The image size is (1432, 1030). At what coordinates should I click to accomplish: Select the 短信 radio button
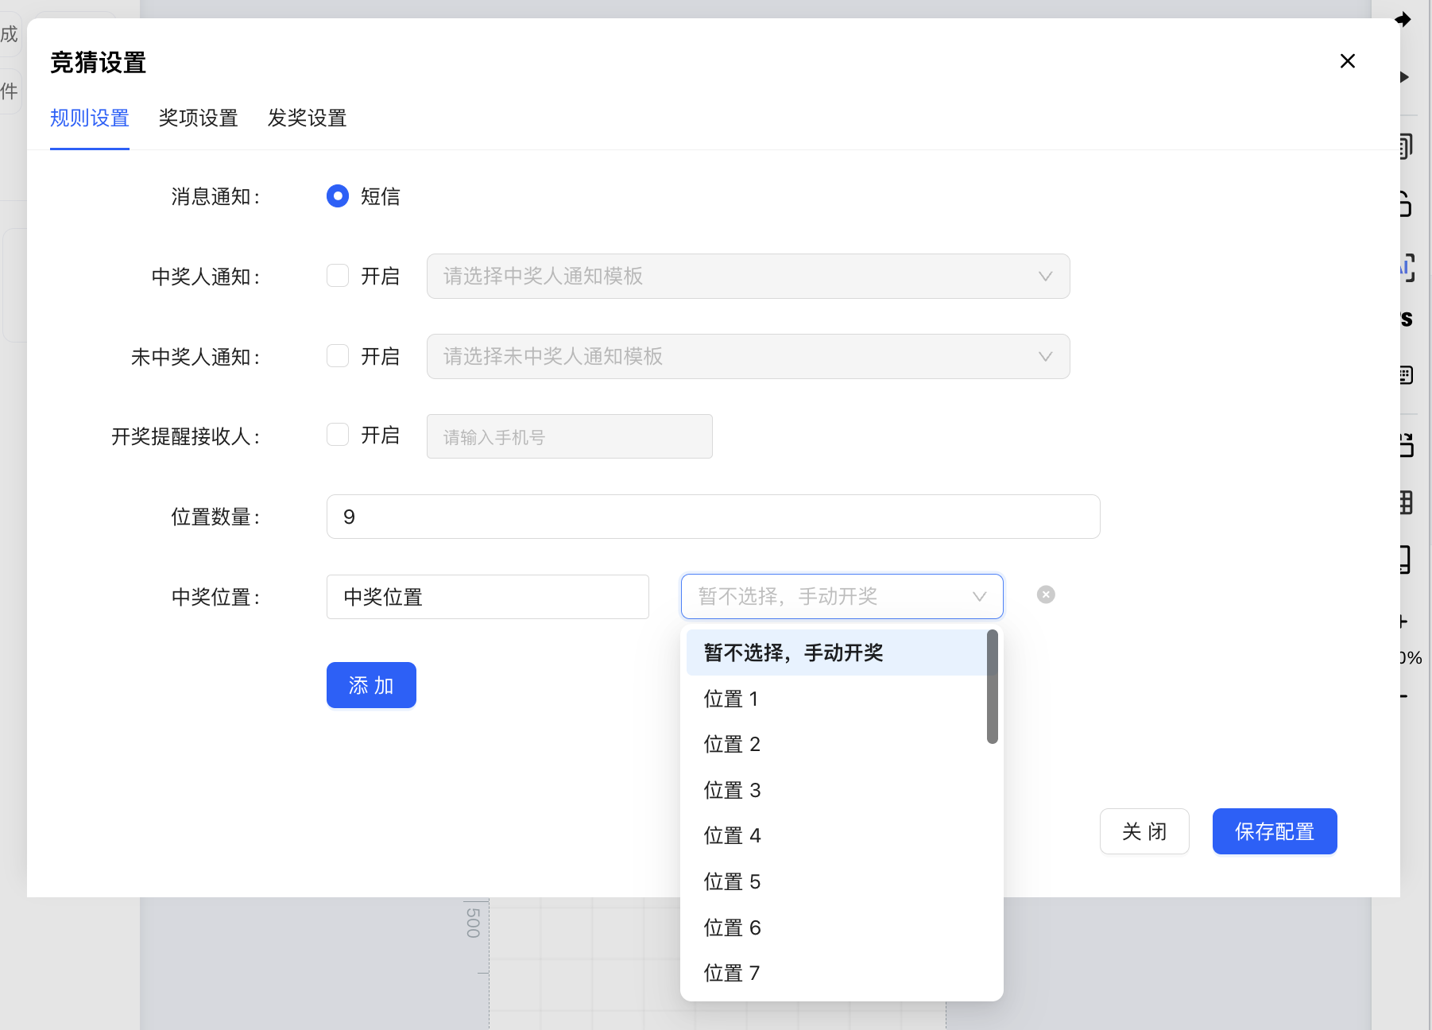tap(338, 196)
